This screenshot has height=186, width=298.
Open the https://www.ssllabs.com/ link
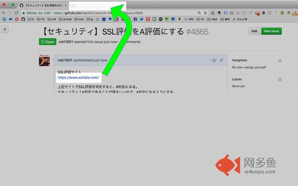pyautogui.click(x=78, y=78)
